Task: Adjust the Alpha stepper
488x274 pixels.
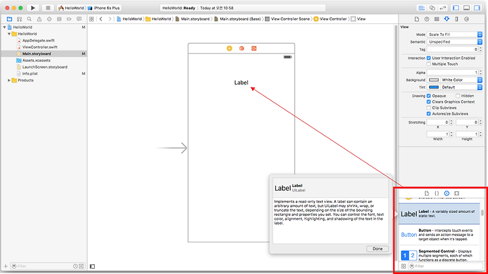Action: [x=481, y=73]
